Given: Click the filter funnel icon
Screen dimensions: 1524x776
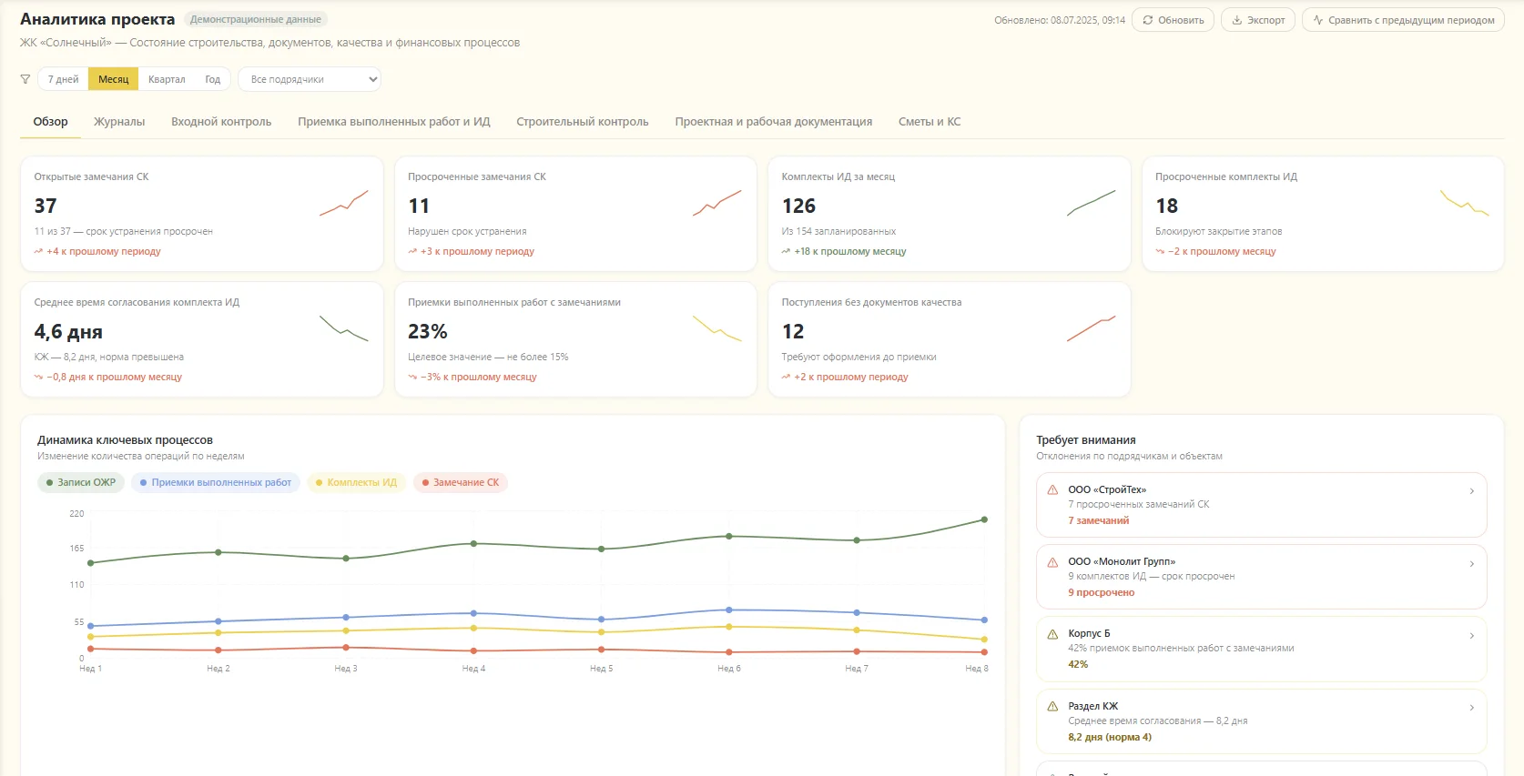Looking at the screenshot, I should pos(25,79).
